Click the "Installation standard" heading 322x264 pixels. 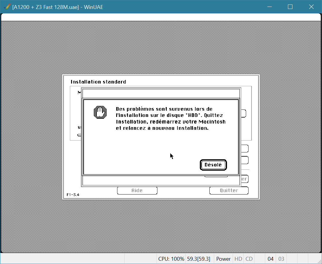click(x=98, y=82)
